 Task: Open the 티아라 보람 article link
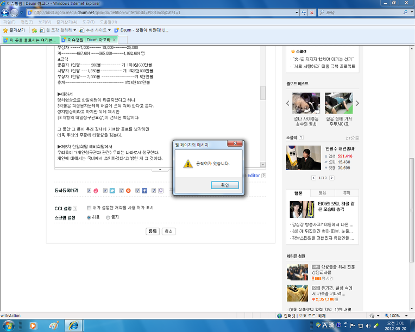coord(336,206)
